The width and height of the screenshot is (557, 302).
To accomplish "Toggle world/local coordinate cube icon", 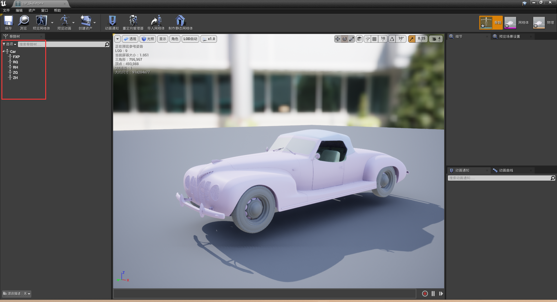I will [x=359, y=39].
